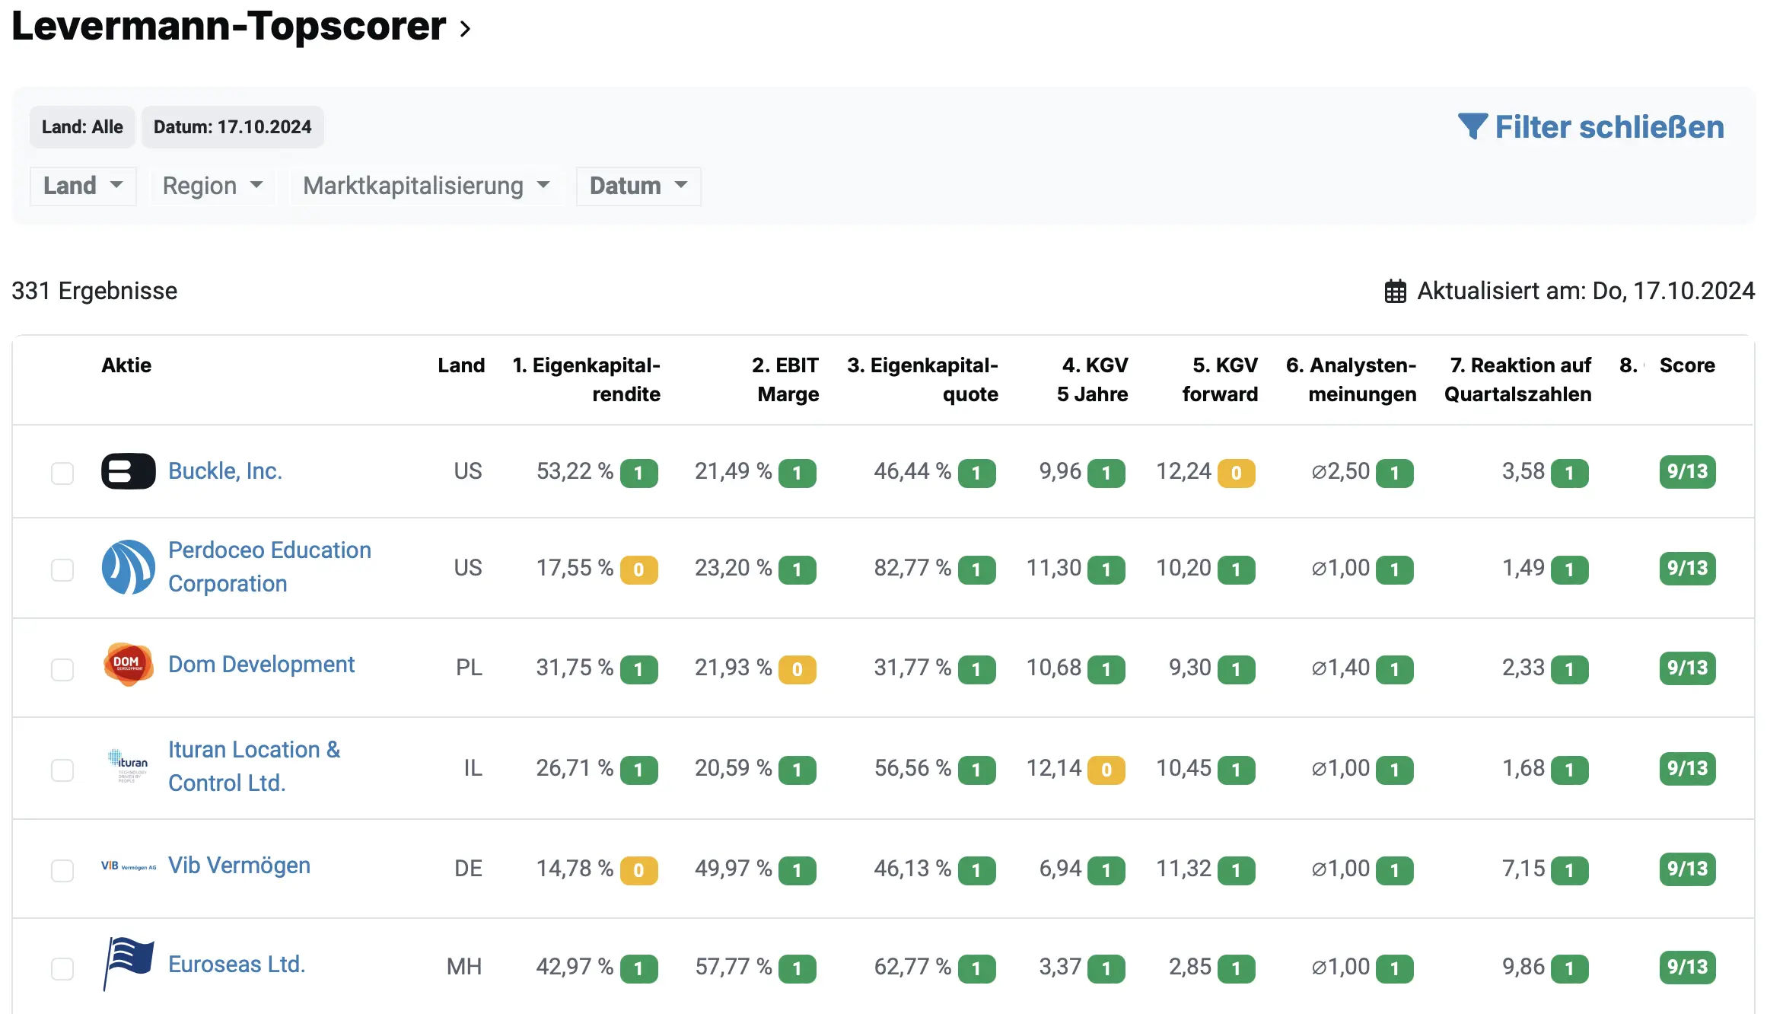1767x1014 pixels.
Task: Open Perdoceo Education Corporation link
Action: [270, 567]
